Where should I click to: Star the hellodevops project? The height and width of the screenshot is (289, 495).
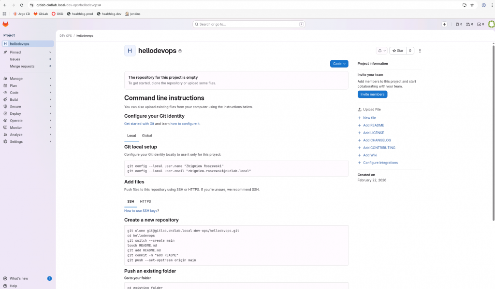[397, 51]
